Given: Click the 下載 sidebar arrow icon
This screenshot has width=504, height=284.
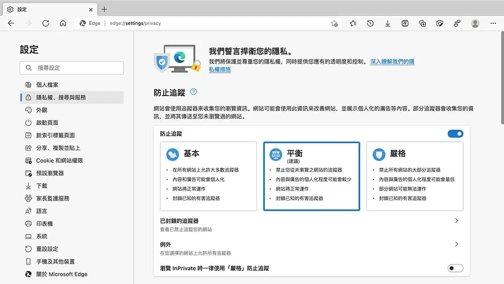Looking at the screenshot, I should tap(28, 186).
